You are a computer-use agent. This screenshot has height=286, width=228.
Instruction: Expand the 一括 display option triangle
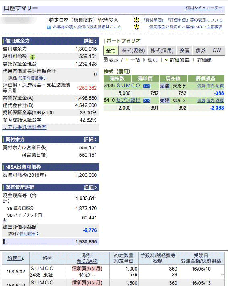[x=127, y=60]
